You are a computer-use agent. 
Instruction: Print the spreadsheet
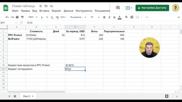pyautogui.click(x=17, y=17)
